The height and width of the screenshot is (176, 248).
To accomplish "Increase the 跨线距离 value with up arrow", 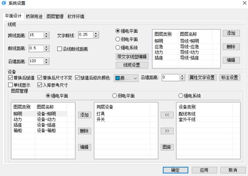I will point(46,33).
